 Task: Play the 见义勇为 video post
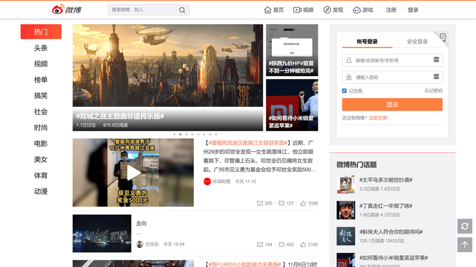pos(133,173)
